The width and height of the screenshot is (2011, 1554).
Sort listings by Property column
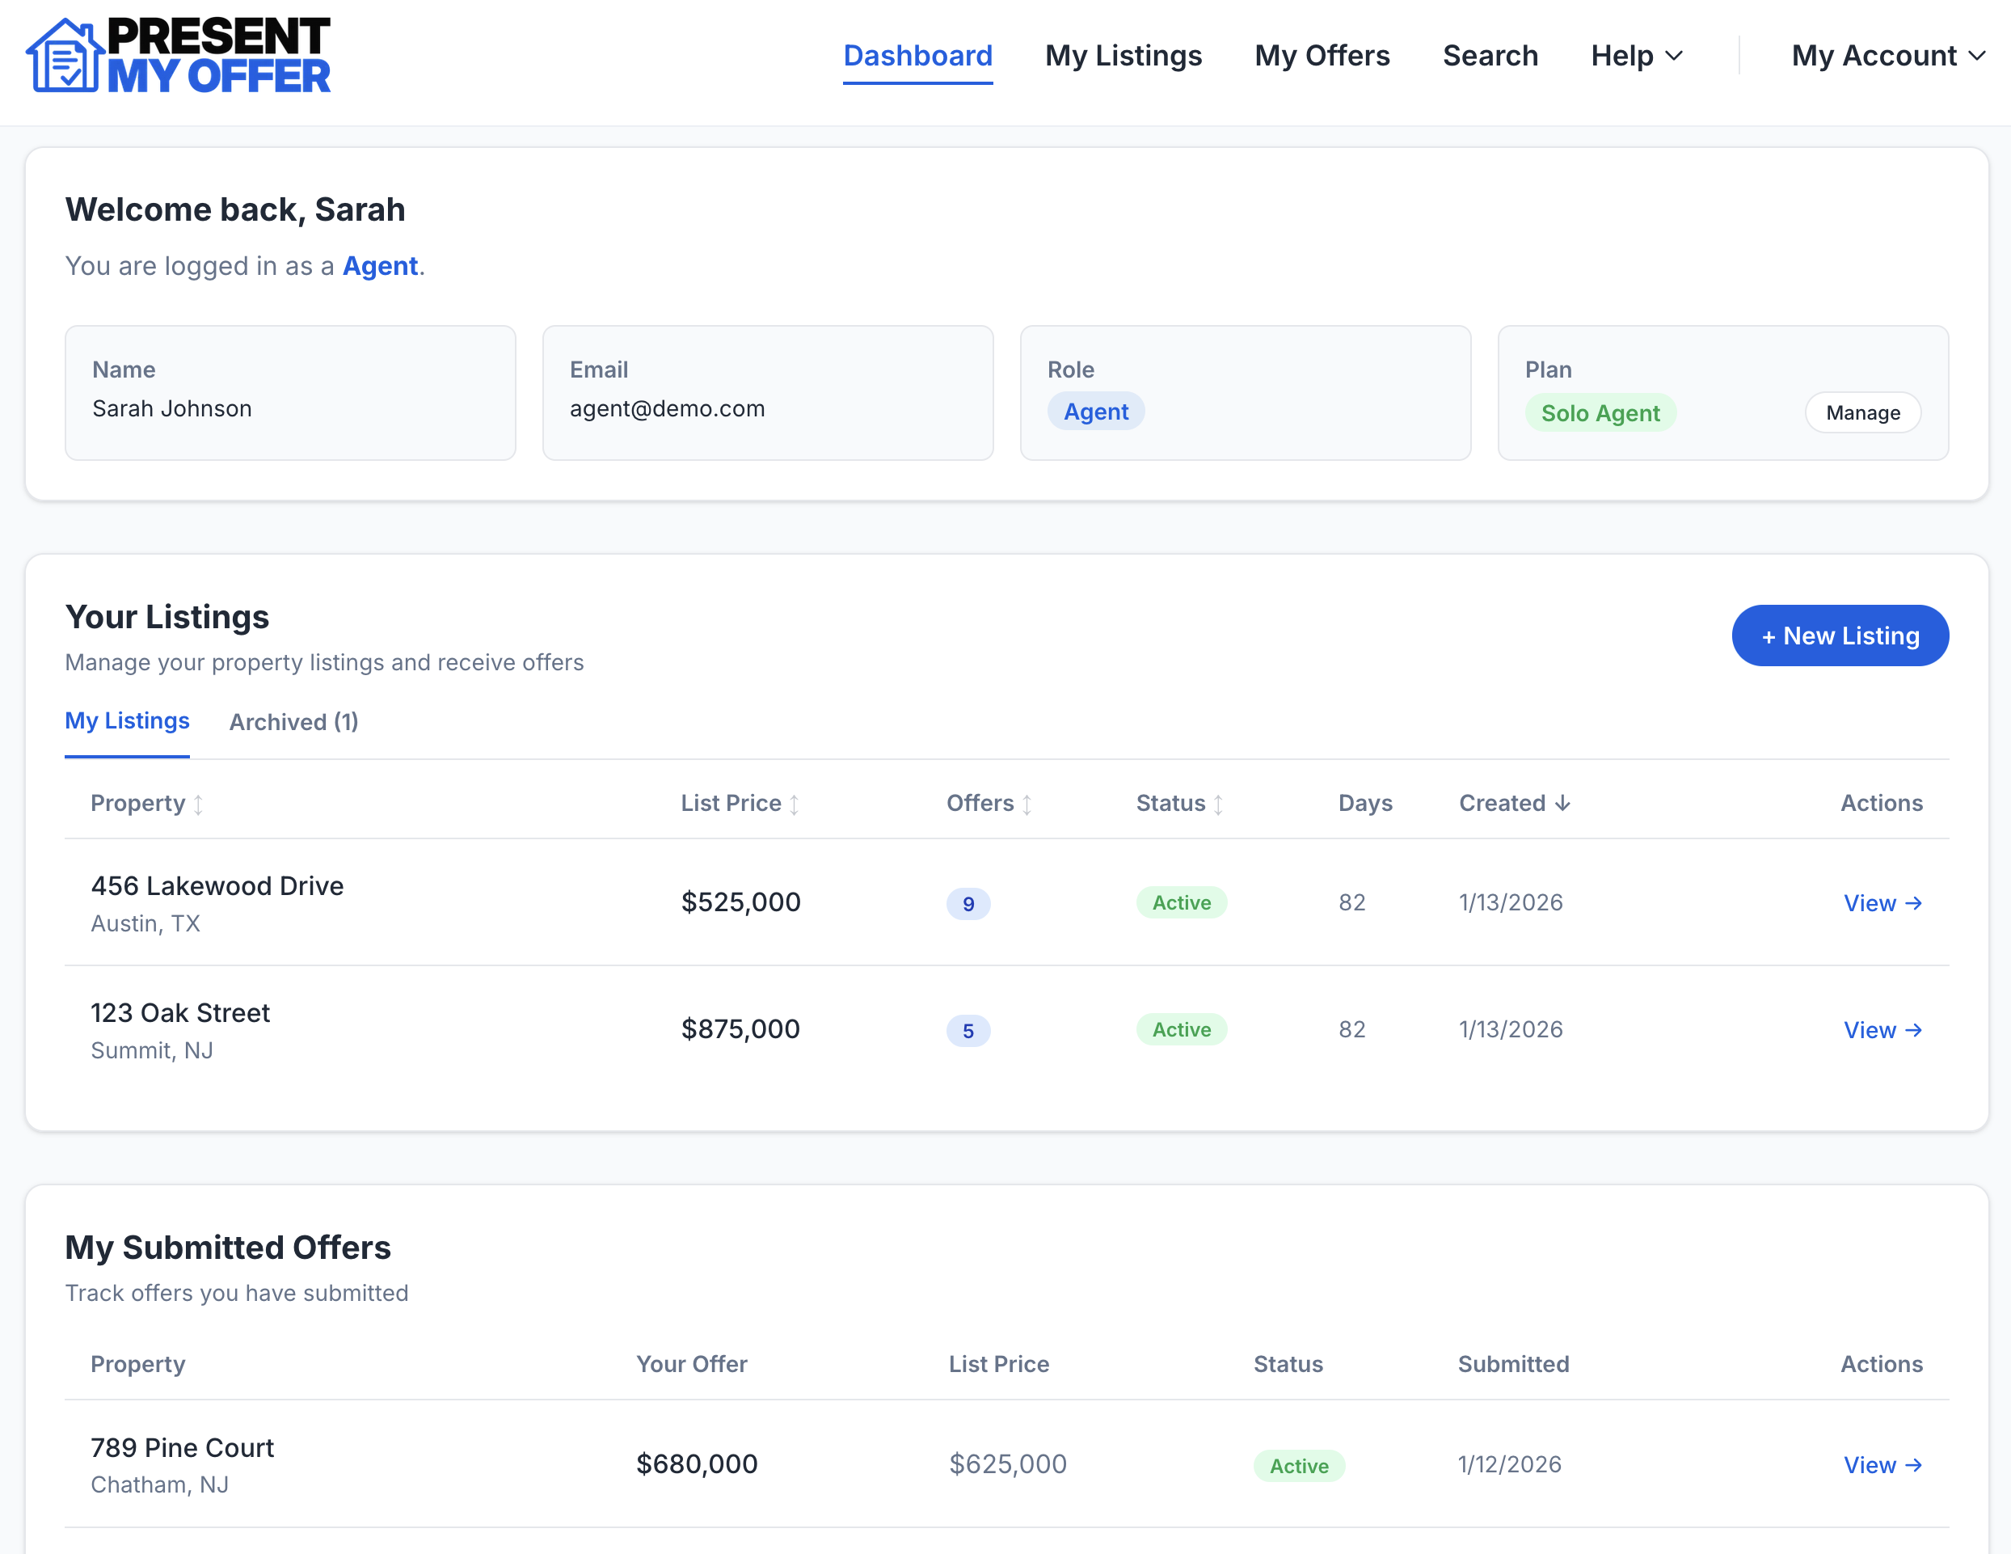146,802
